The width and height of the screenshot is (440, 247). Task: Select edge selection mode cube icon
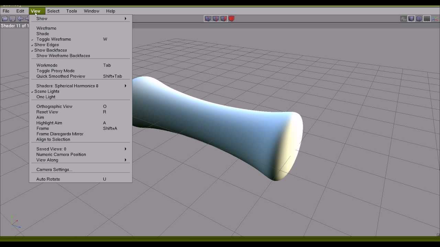point(216,19)
